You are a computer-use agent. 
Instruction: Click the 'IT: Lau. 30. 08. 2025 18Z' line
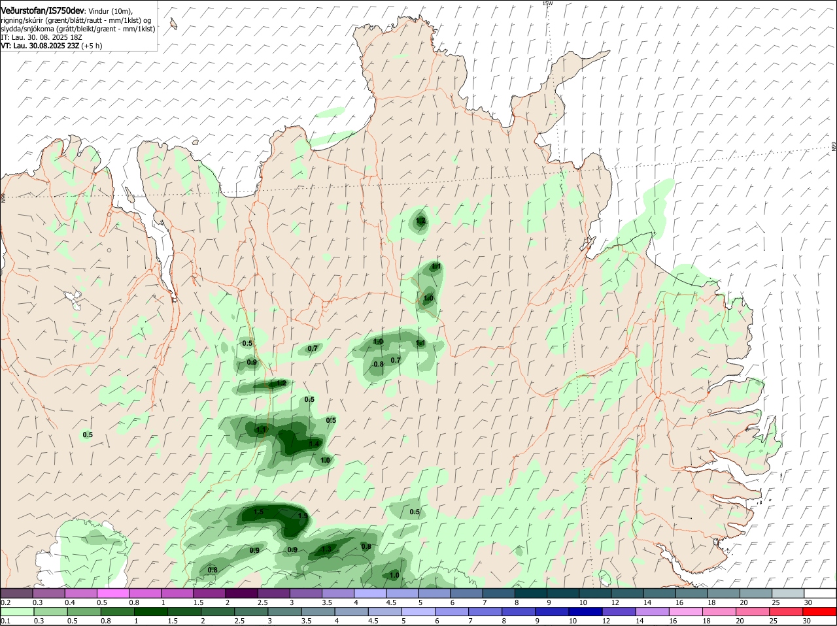(41, 37)
